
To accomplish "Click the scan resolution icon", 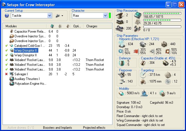I will click(x=143, y=82).
